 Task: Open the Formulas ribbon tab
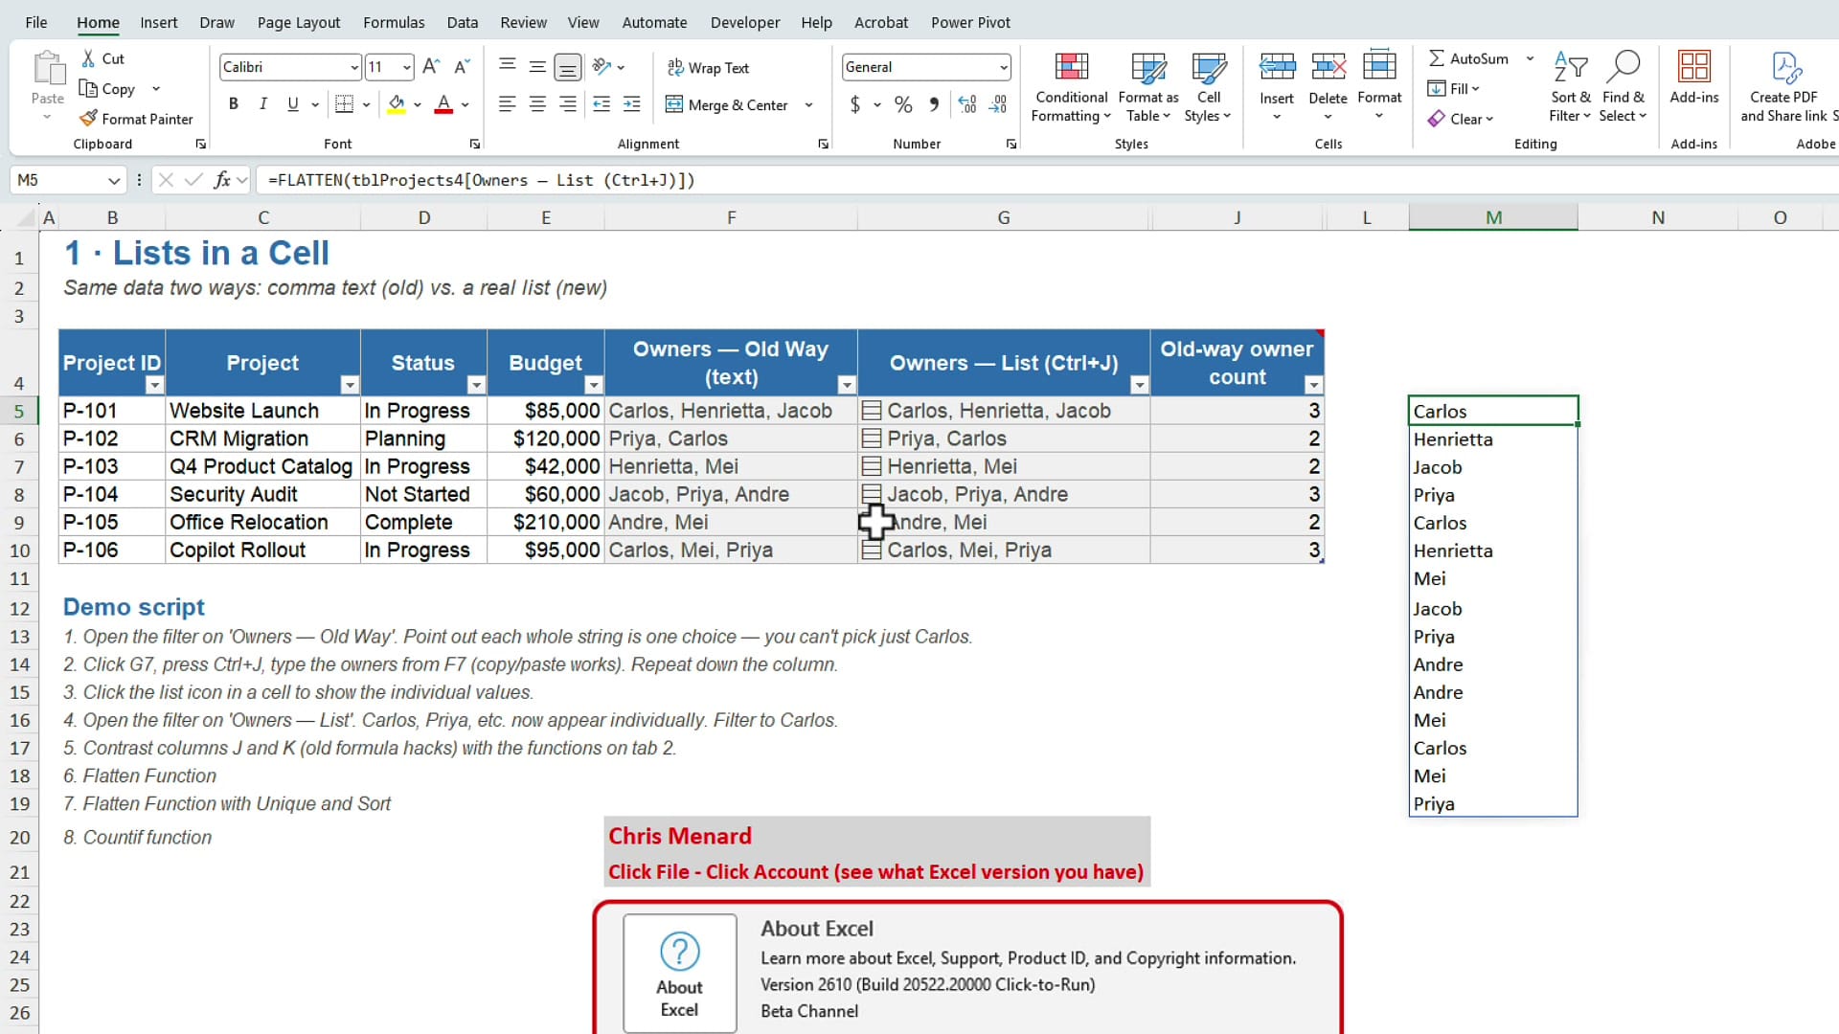[x=394, y=22]
